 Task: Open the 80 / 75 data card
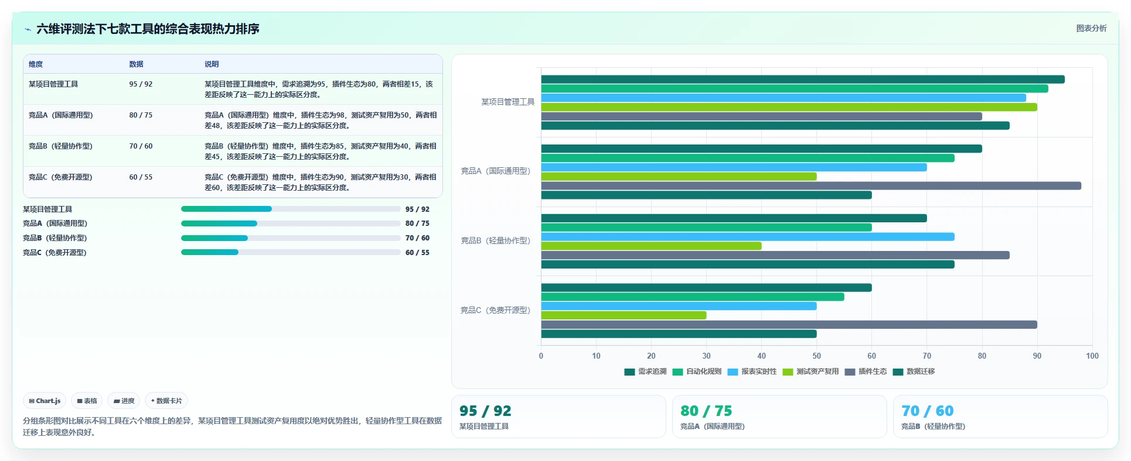[779, 417]
